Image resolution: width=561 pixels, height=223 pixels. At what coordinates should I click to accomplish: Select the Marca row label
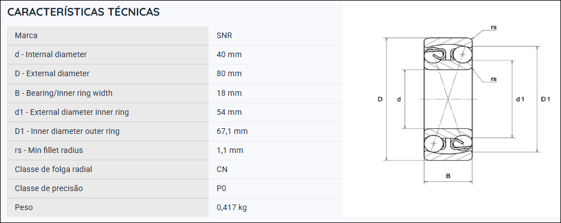[x=26, y=36]
